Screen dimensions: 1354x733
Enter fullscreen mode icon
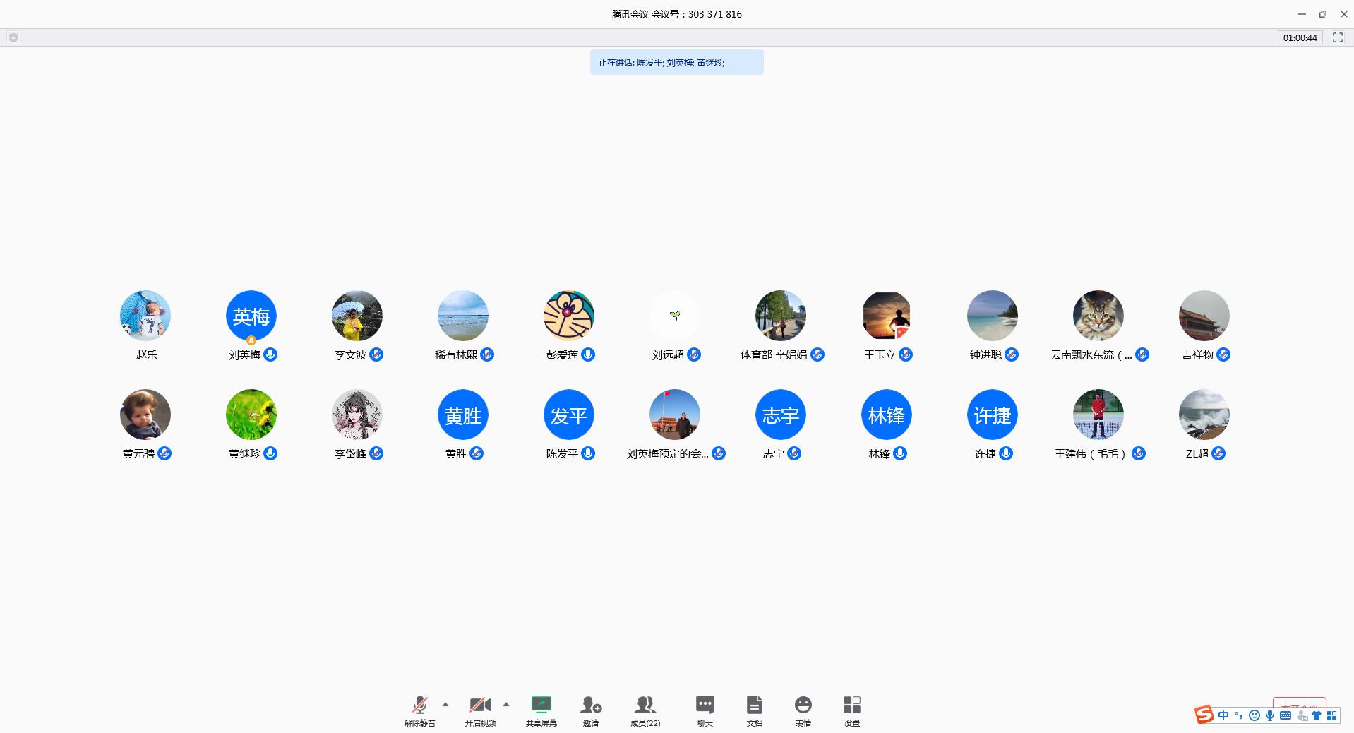pos(1337,37)
